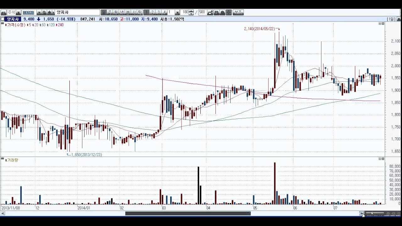Viewport: 402px width, 226px height.
Task: Click the low price label 1,650(2013/12/23)
Action: tap(86, 155)
